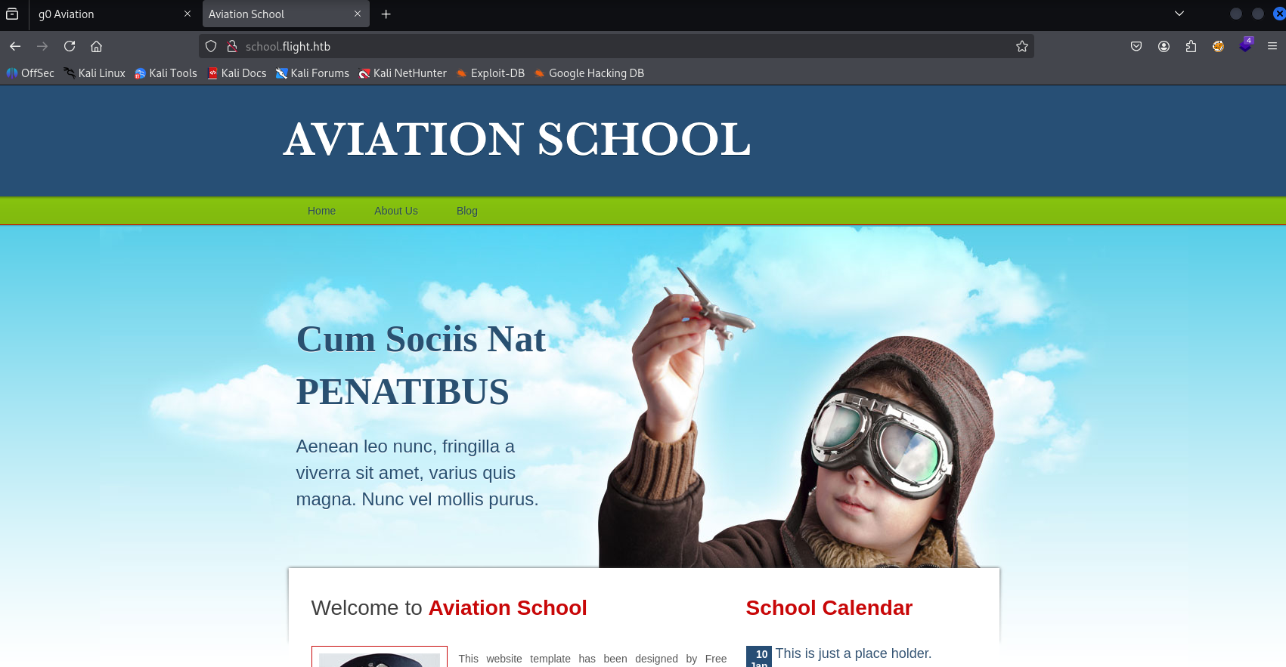1286x667 pixels.
Task: Close the g0 Aviation tab
Action: click(x=187, y=14)
